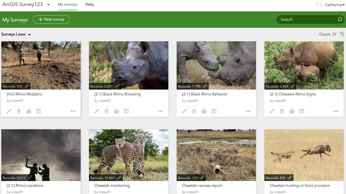Screen dimensions: 346x194
Task: Click the sort list icon beside Count
Action: coord(342,34)
